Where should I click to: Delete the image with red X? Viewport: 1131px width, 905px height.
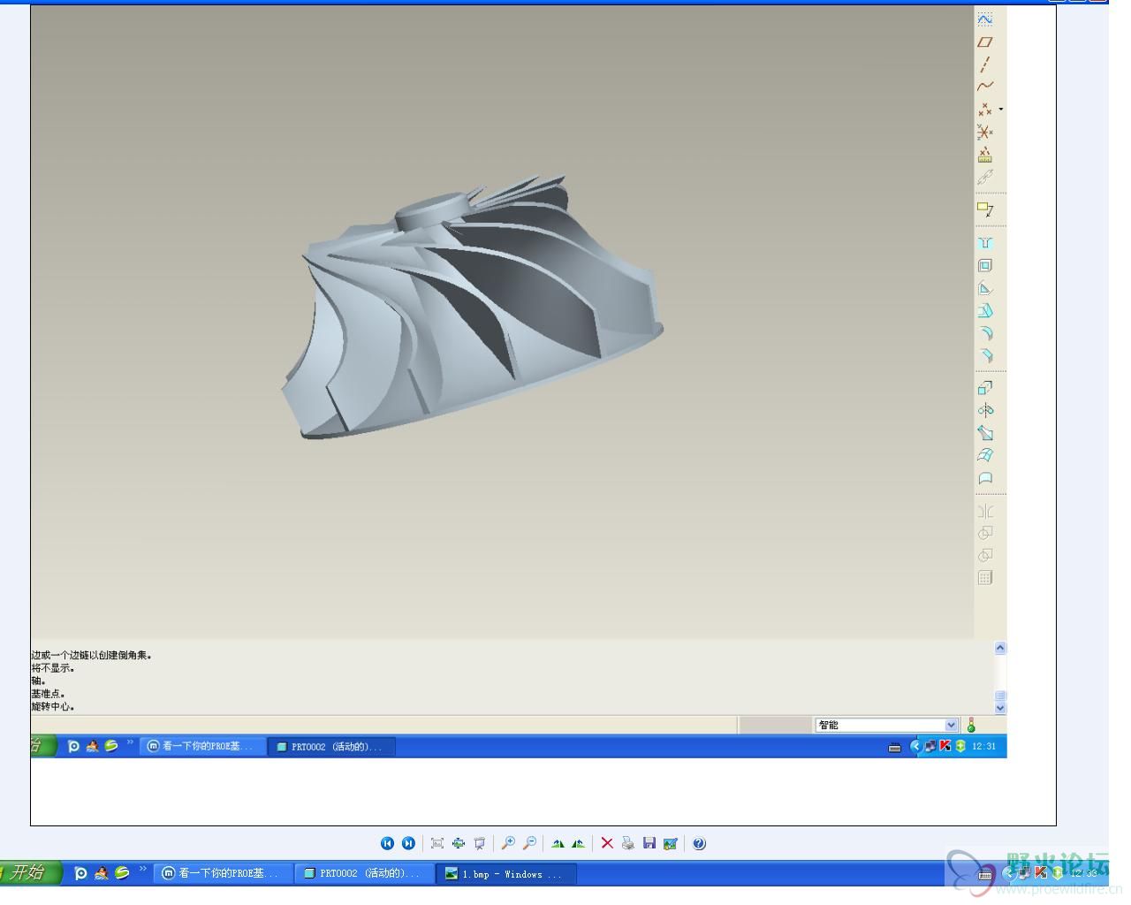point(607,843)
